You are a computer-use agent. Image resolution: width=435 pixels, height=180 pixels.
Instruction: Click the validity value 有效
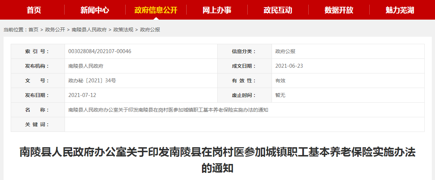tap(280, 81)
